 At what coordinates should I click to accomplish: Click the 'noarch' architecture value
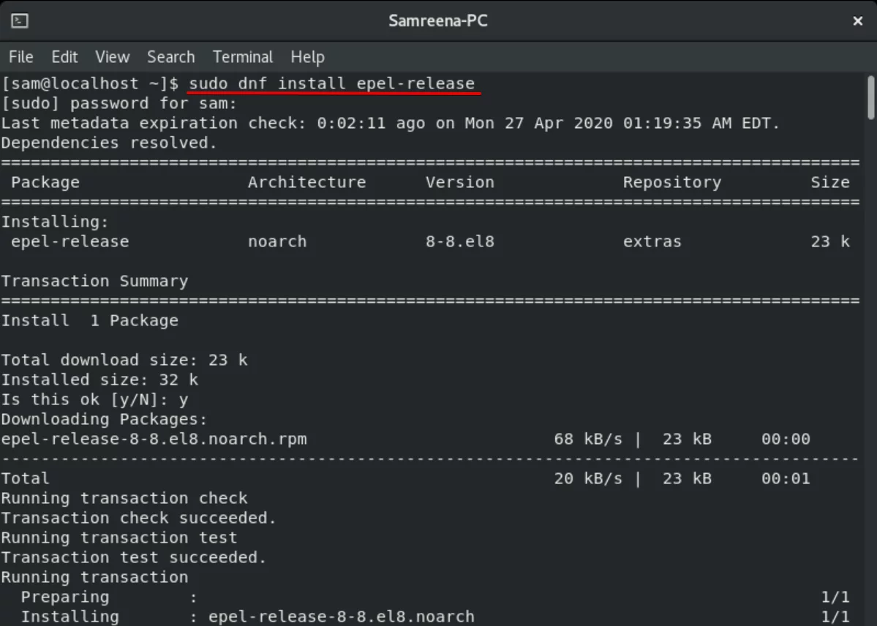277,241
